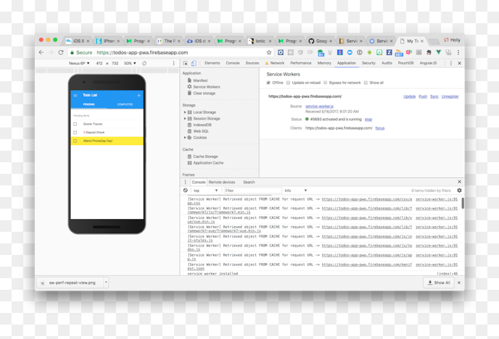Image resolution: width=499 pixels, height=339 pixels.
Task: Reload the page with the refresh icon
Action: click(x=61, y=52)
